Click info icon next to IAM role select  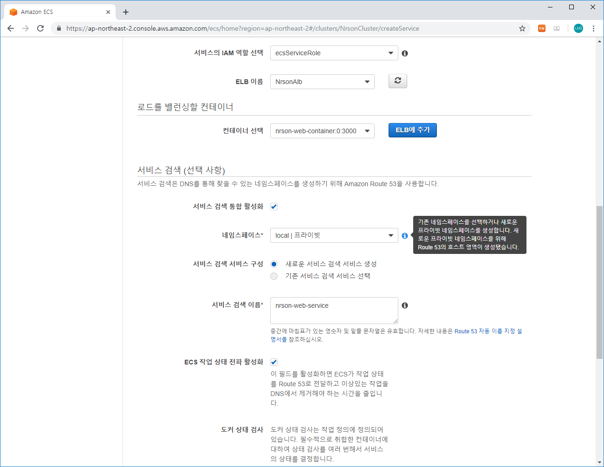pyautogui.click(x=405, y=53)
